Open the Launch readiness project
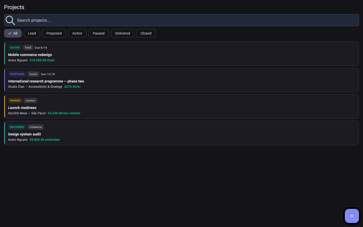363x227 pixels. pos(181,107)
